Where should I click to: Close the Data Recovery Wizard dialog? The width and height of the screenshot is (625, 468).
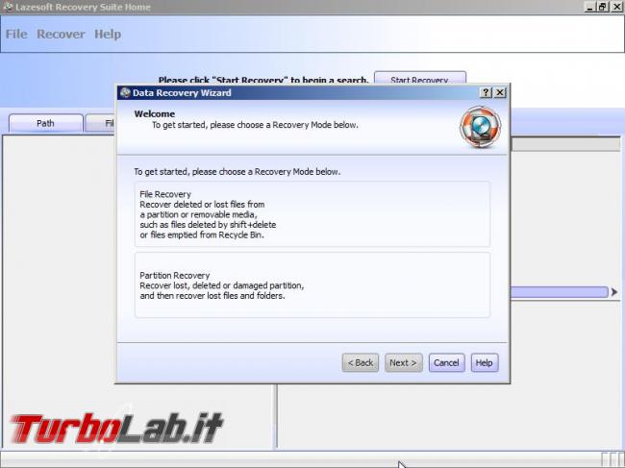tap(500, 93)
